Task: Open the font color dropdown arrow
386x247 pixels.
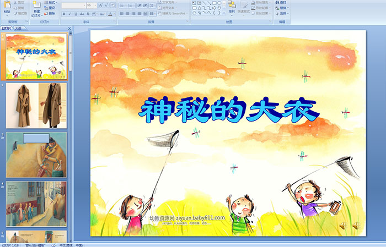Action: [x=115, y=14]
